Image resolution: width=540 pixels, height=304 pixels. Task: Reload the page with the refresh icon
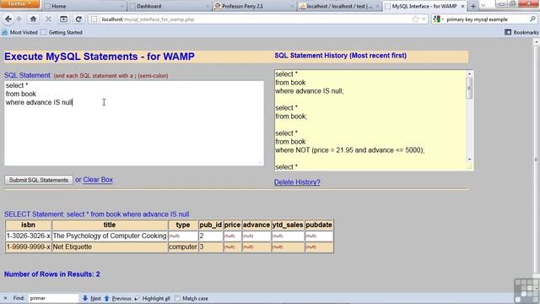pos(78,19)
